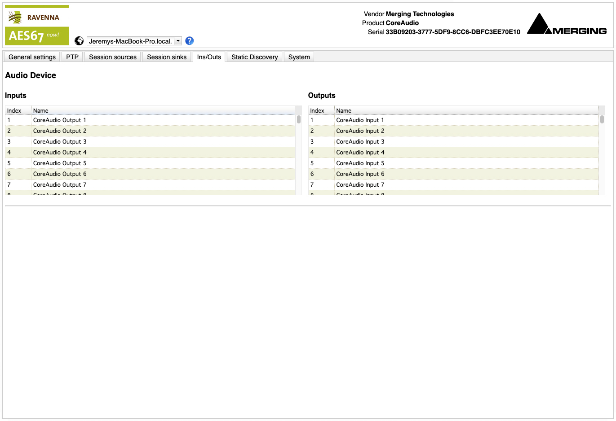The height and width of the screenshot is (421, 616).
Task: Select the Ins/Outs tab
Action: tap(209, 57)
